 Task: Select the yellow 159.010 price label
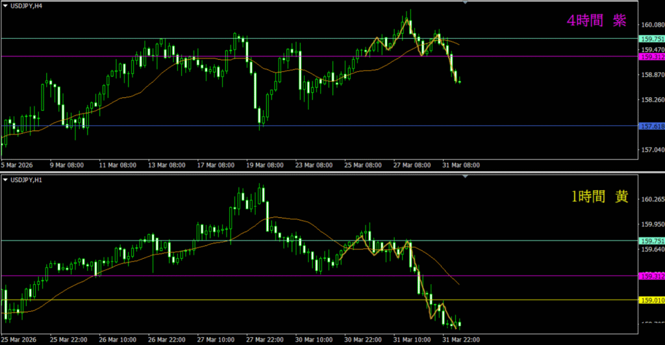point(651,300)
